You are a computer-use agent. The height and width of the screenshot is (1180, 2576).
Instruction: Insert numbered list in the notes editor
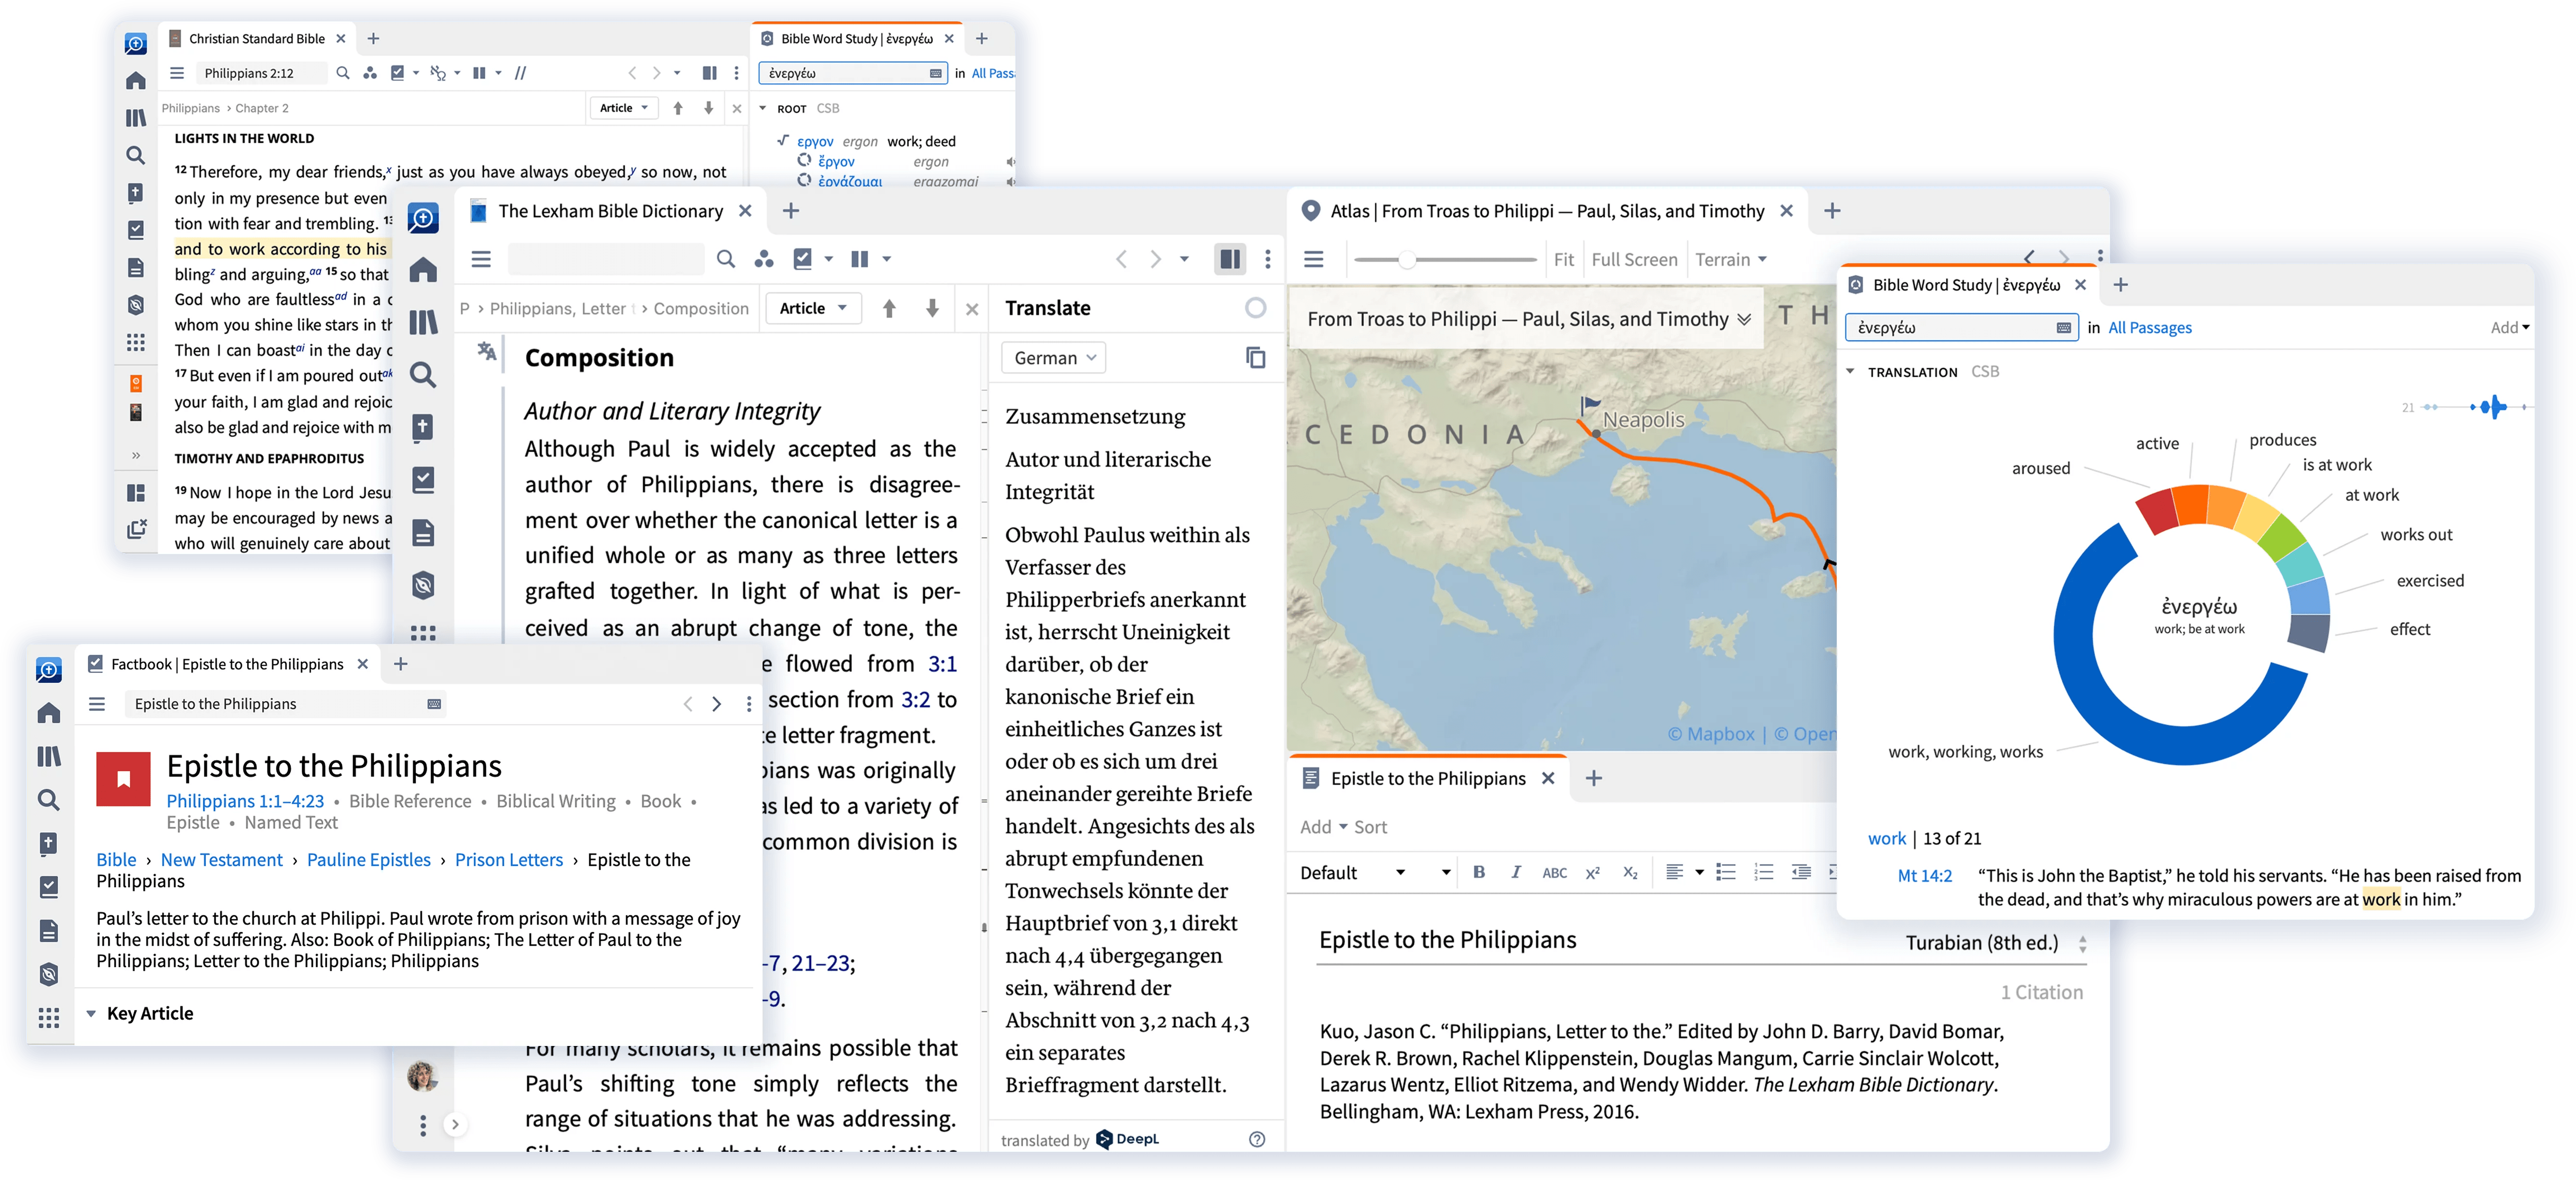coord(1764,872)
